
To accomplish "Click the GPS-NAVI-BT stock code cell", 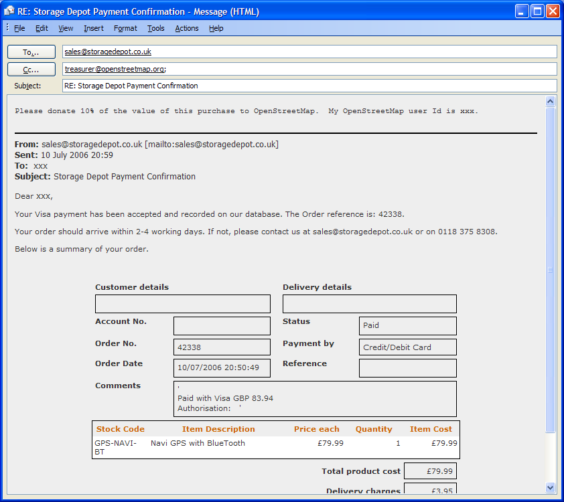I will [115, 447].
